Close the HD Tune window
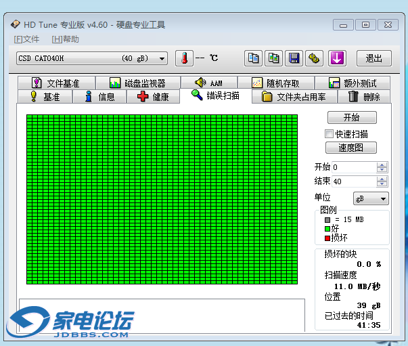Screen dimensions: 408x346 (388, 25)
